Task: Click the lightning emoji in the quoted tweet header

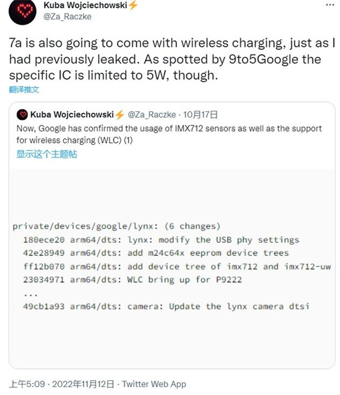Action: (x=120, y=114)
